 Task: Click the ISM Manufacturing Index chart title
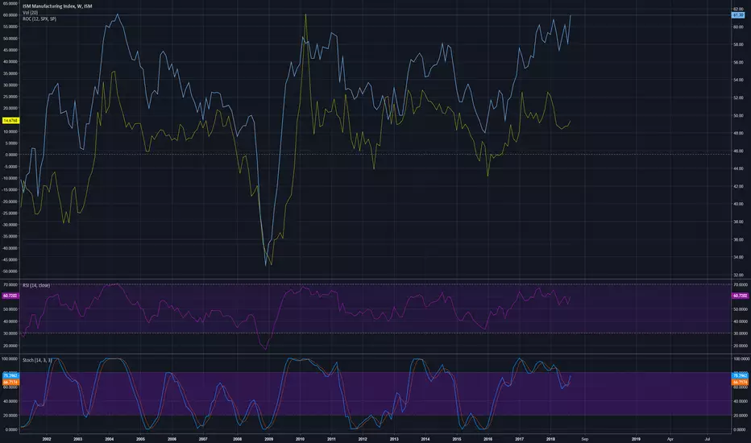(57, 6)
